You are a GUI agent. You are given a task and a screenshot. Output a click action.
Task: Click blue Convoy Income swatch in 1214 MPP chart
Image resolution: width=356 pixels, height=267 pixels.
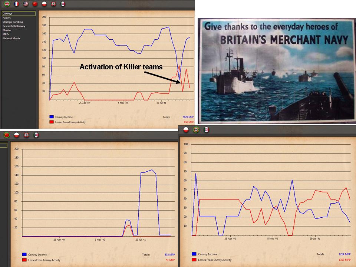point(194,254)
